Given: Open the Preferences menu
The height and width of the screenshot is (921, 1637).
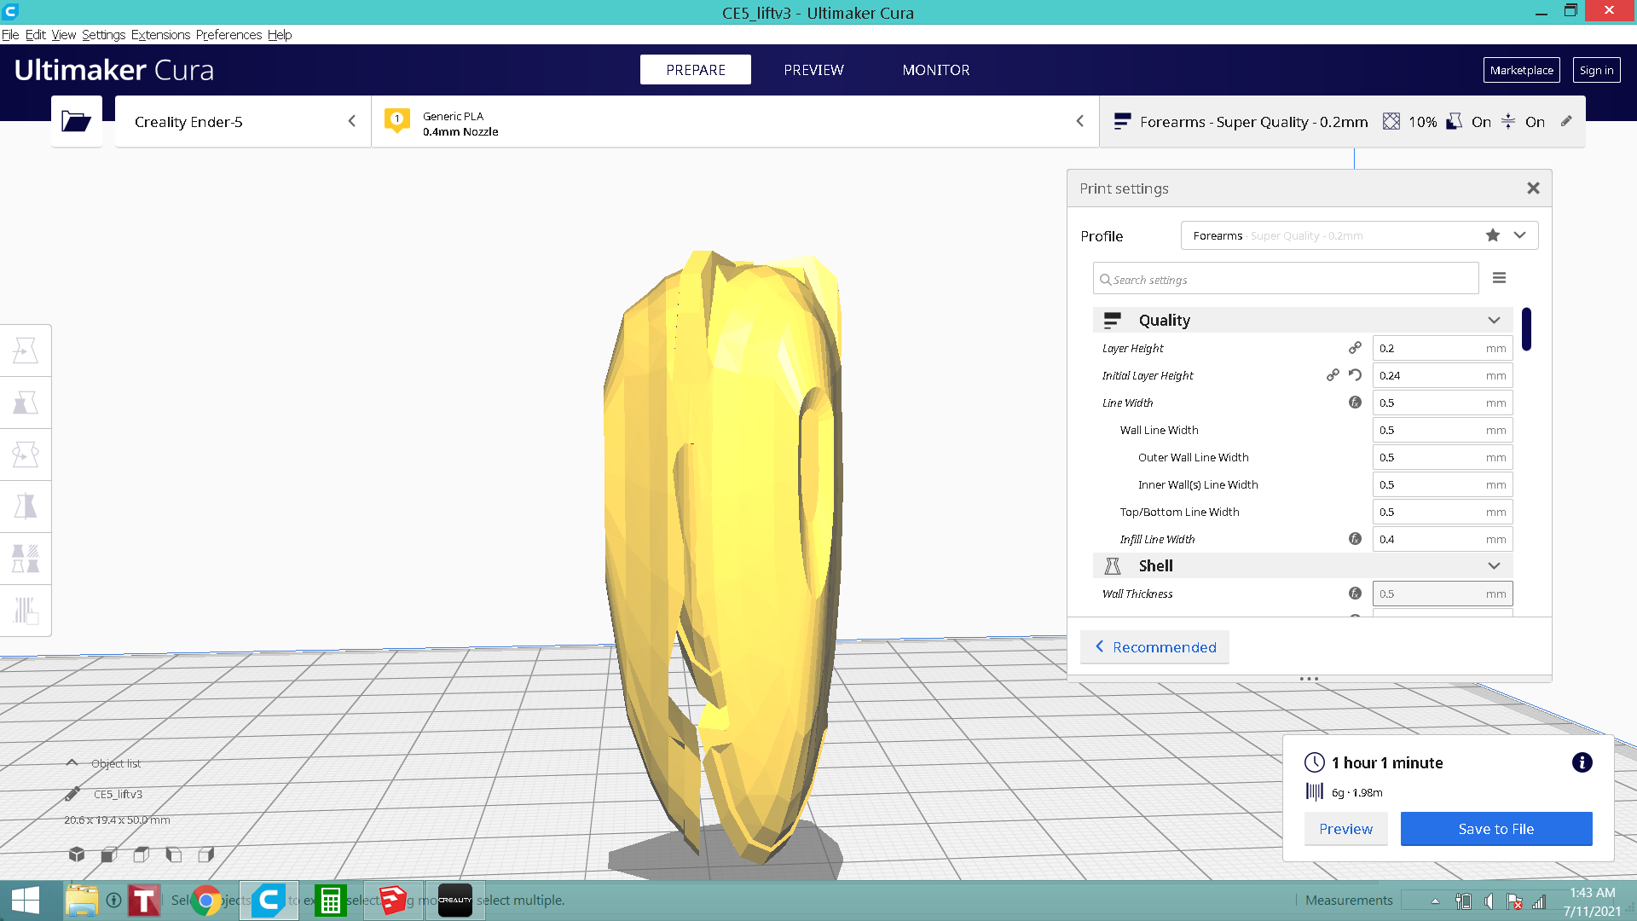Looking at the screenshot, I should (x=228, y=35).
